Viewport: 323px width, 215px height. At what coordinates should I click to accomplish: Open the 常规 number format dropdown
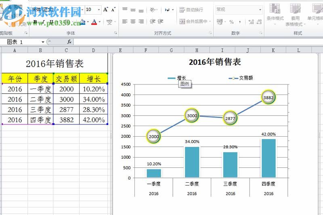(260, 9)
